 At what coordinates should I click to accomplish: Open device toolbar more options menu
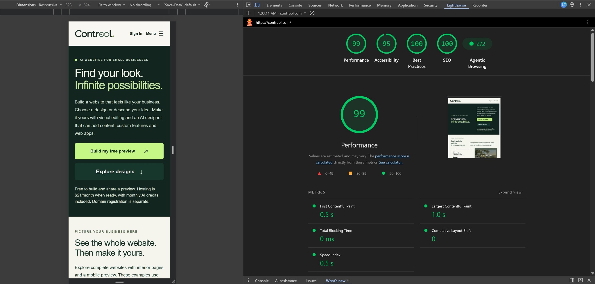pyautogui.click(x=237, y=5)
